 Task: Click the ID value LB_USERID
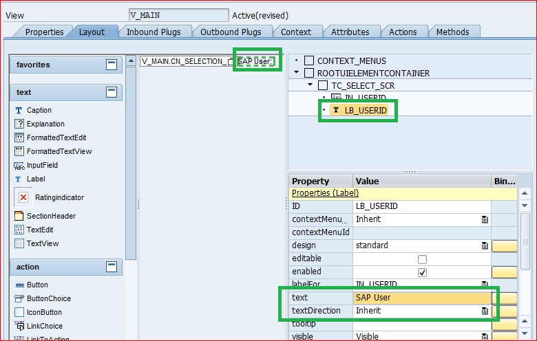(421, 206)
